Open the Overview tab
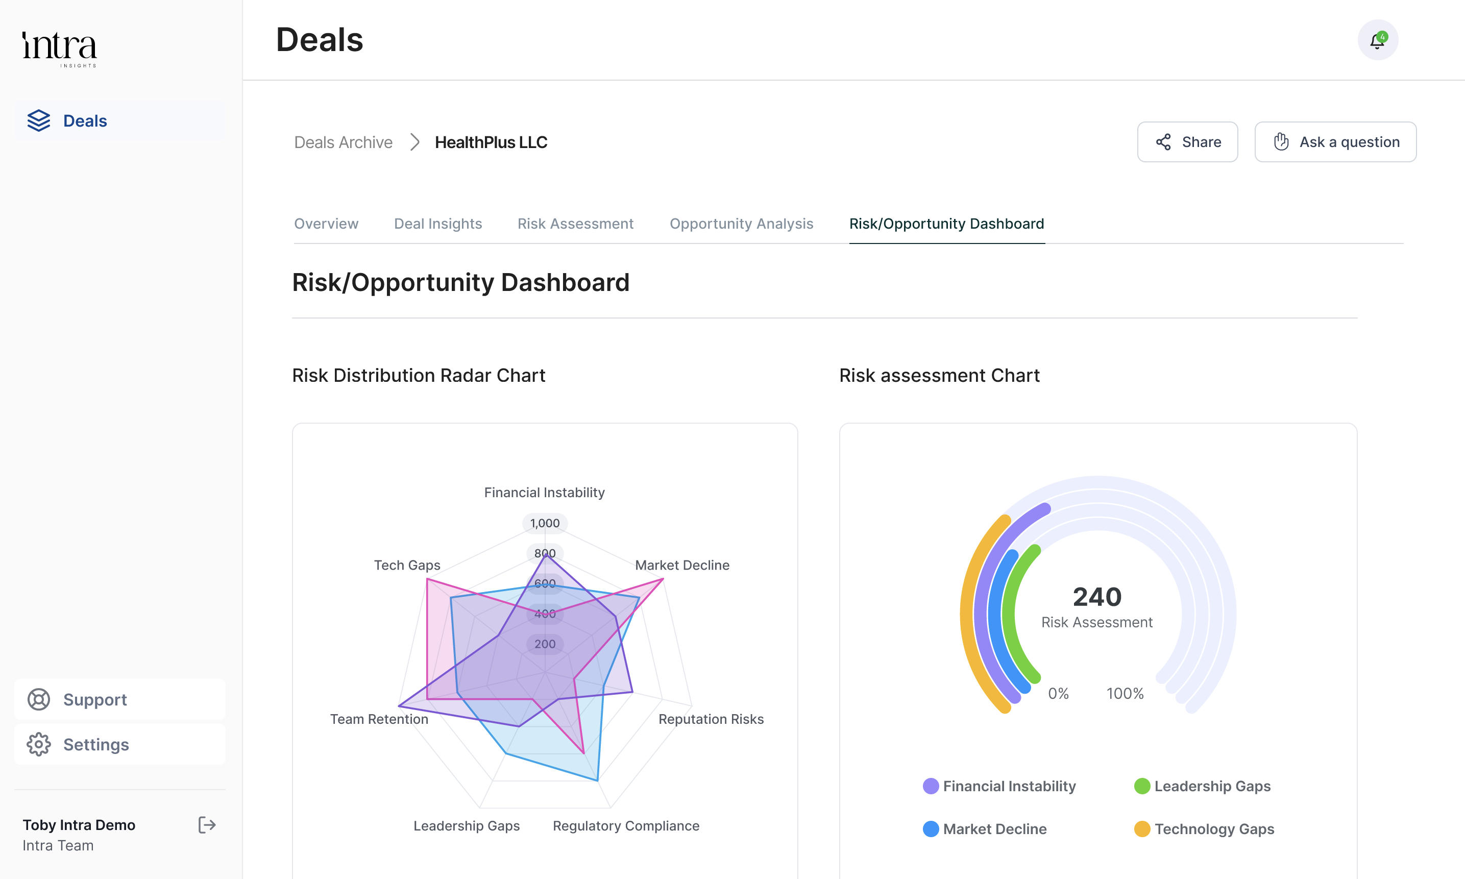 326,224
